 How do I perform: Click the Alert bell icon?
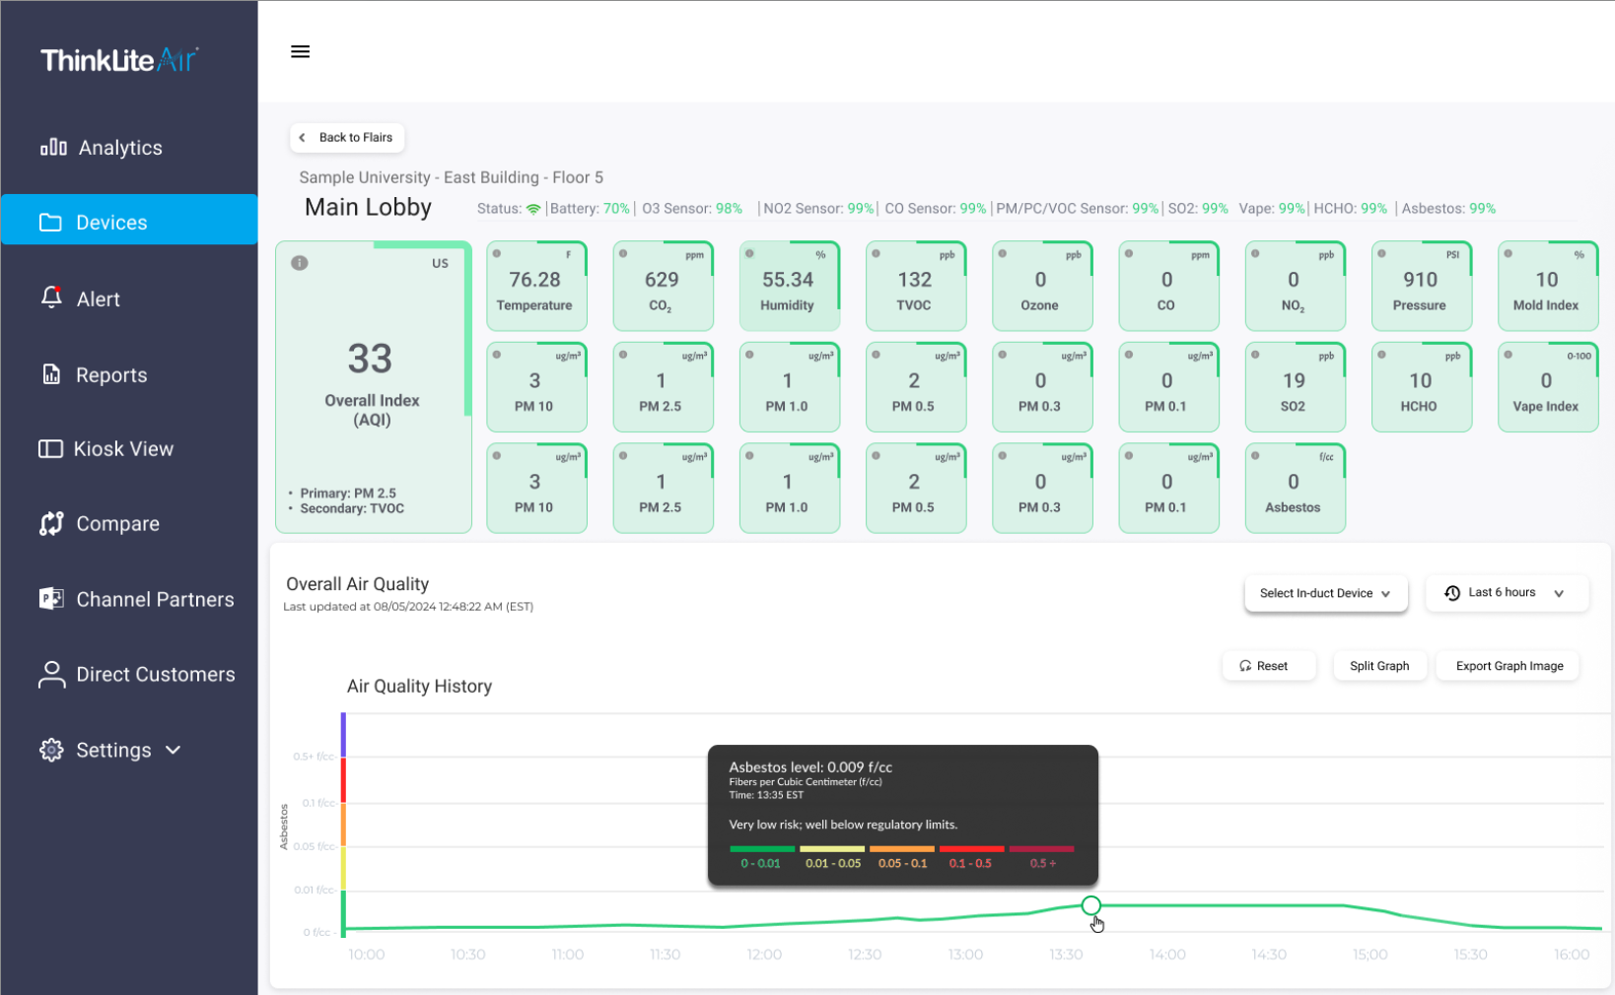51,298
